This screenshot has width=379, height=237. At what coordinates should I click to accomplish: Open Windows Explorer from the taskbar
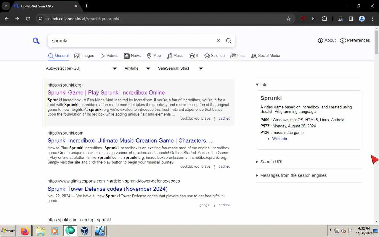[x=41, y=231]
